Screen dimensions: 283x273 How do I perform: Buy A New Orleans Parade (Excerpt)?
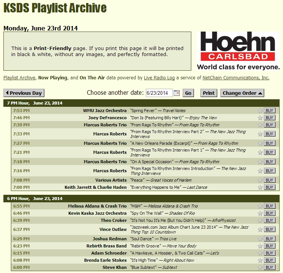[x=269, y=143]
